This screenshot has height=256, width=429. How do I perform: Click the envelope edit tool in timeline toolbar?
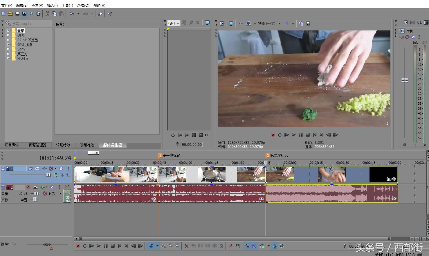pos(163,246)
